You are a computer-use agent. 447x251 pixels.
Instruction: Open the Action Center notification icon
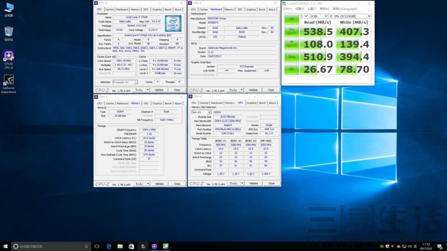[x=440, y=246]
